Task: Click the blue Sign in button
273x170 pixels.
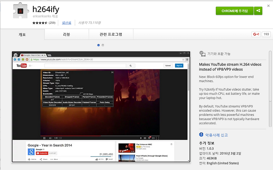Action: pos(179,66)
